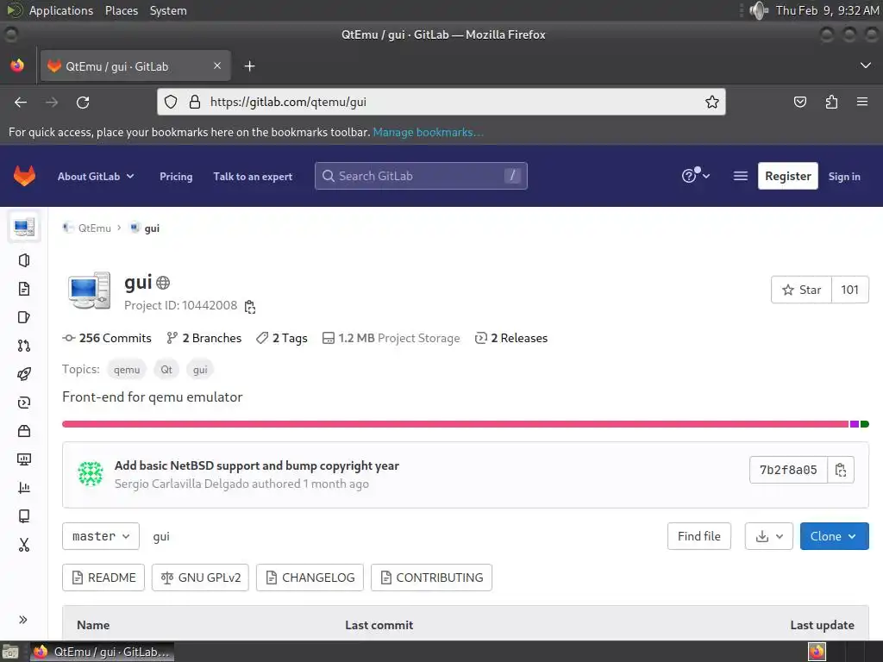Open the Firefox application menu
This screenshot has height=662, width=883.
pyautogui.click(x=862, y=102)
